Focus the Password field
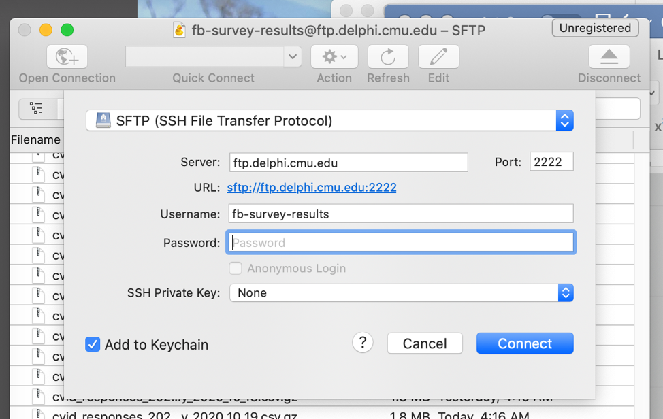Viewport: 663px width, 419px height. pos(401,242)
